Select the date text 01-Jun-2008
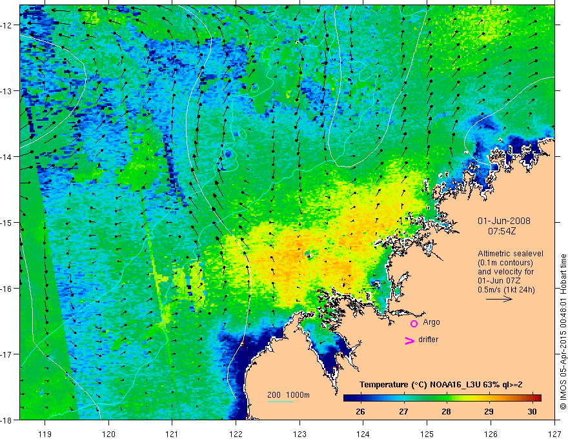This screenshot has width=568, height=439. coord(504,221)
